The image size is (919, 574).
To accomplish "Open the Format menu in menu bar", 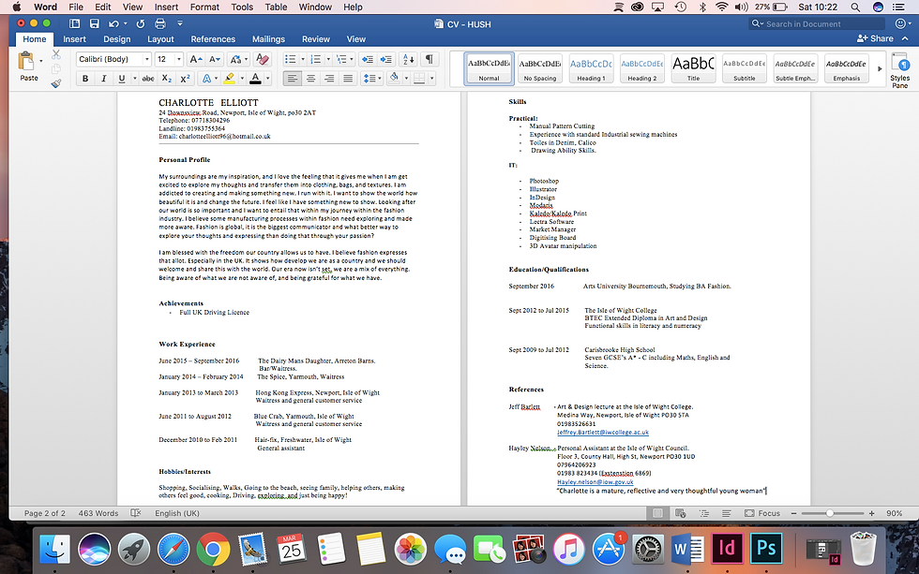I will tap(204, 7).
